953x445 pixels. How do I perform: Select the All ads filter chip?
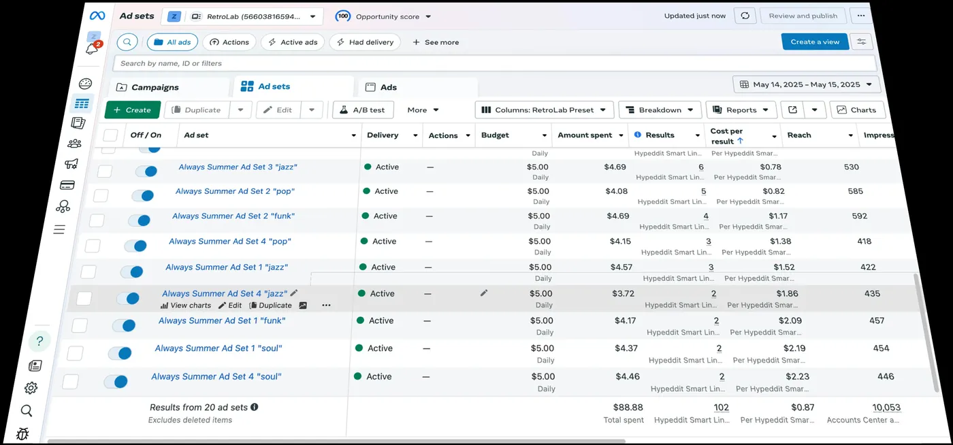click(172, 42)
